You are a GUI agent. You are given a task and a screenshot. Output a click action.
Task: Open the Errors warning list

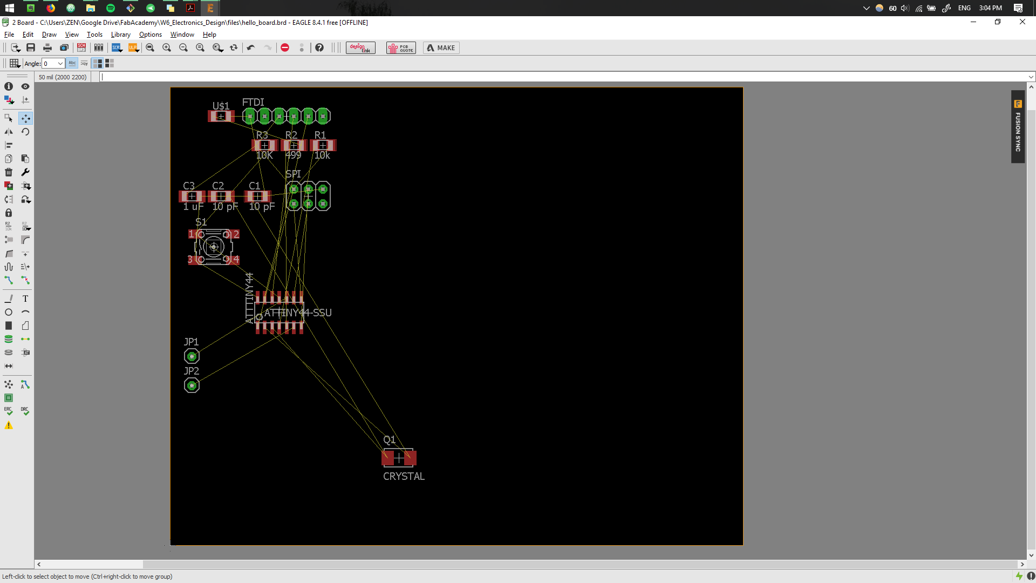coord(9,425)
